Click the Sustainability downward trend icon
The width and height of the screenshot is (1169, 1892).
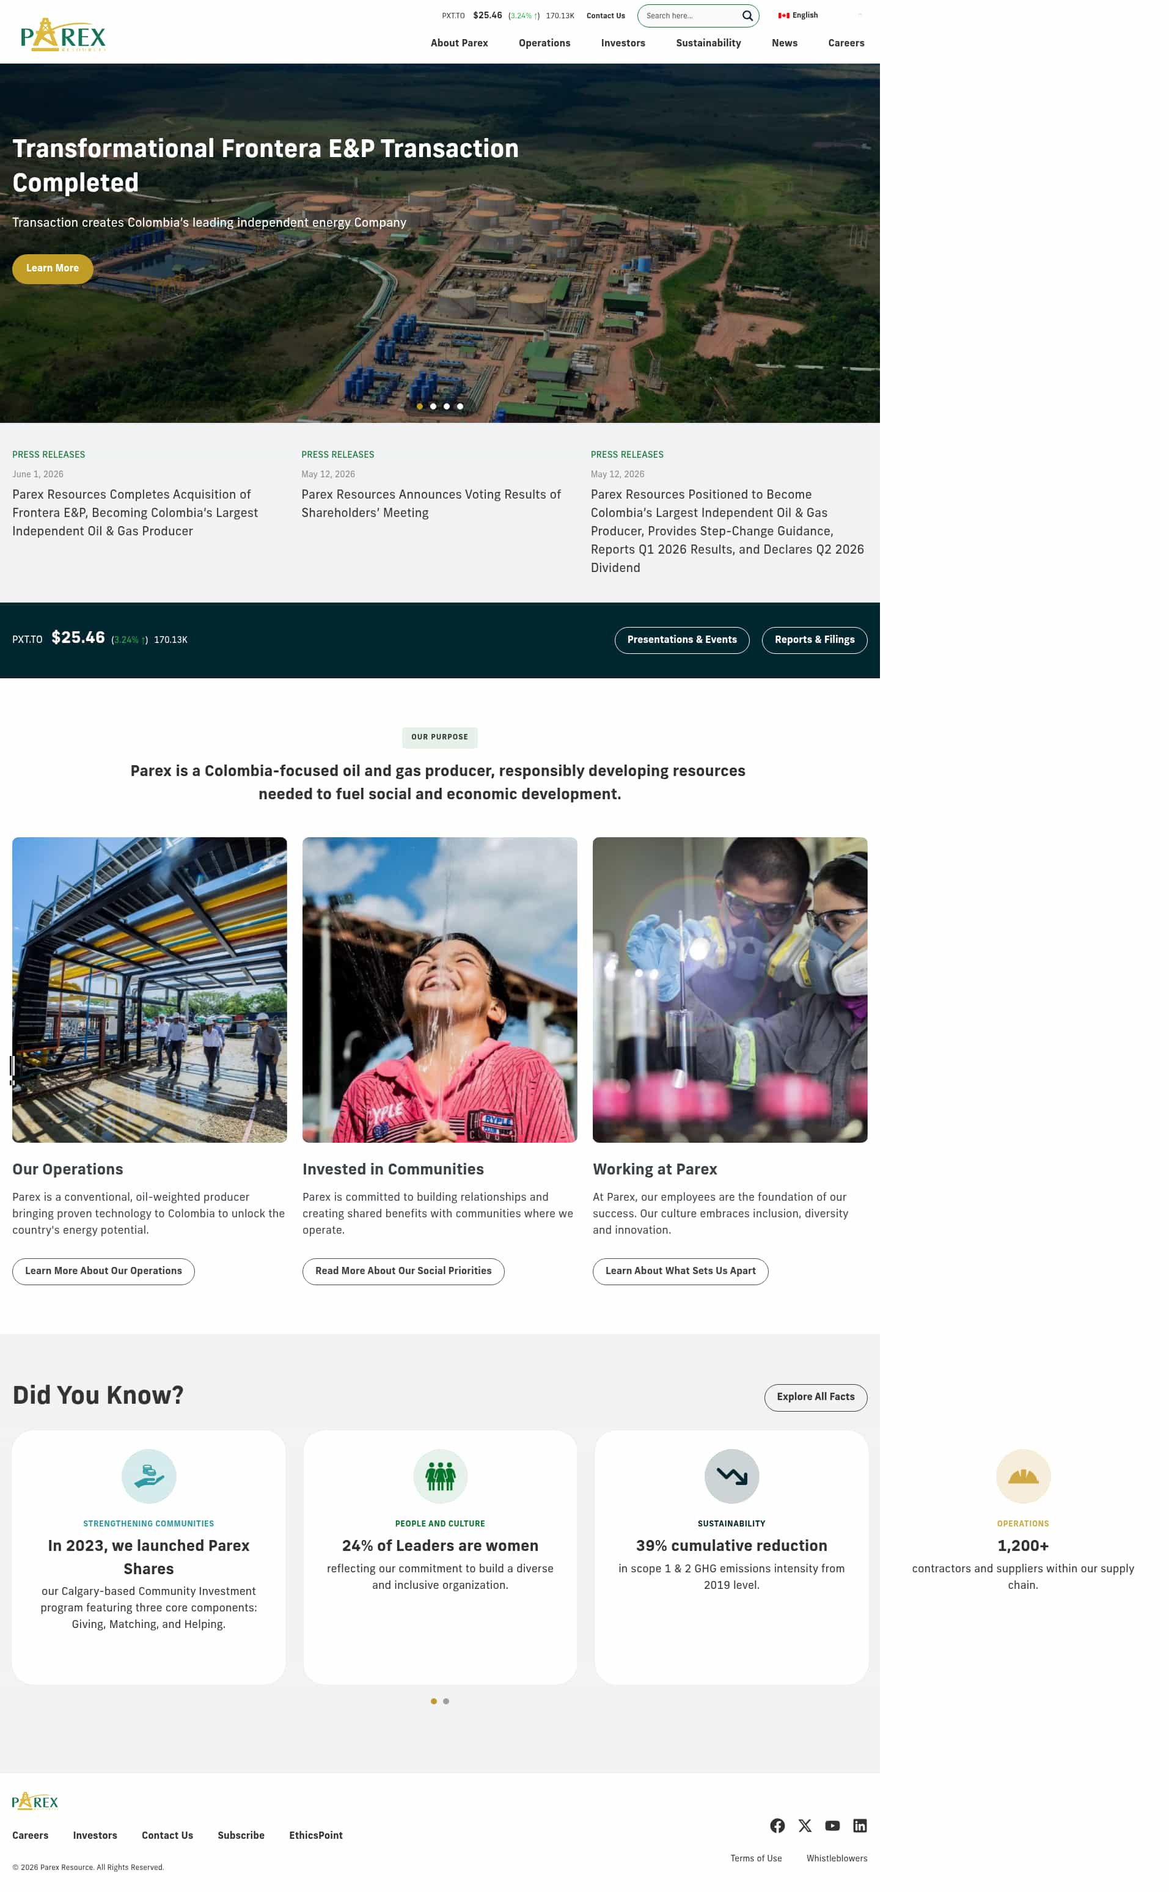click(x=731, y=1475)
